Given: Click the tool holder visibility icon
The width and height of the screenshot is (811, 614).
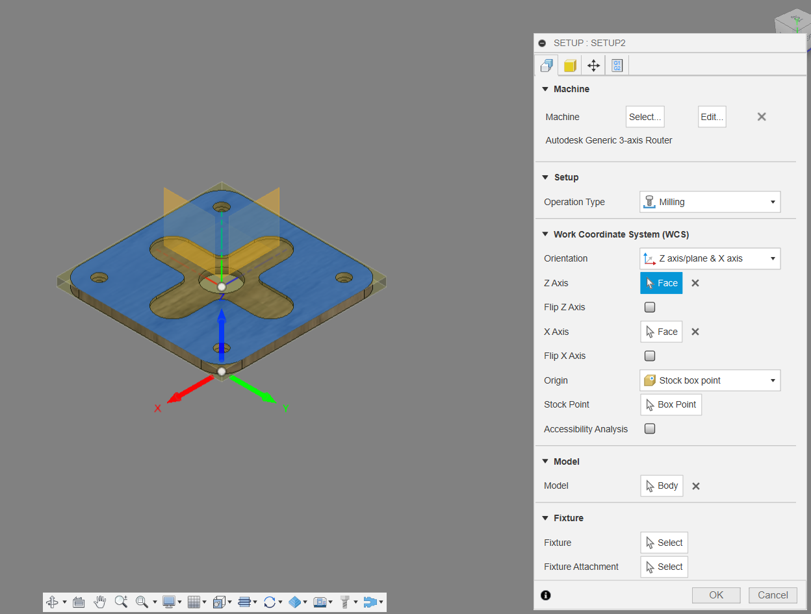Looking at the screenshot, I should 345,602.
